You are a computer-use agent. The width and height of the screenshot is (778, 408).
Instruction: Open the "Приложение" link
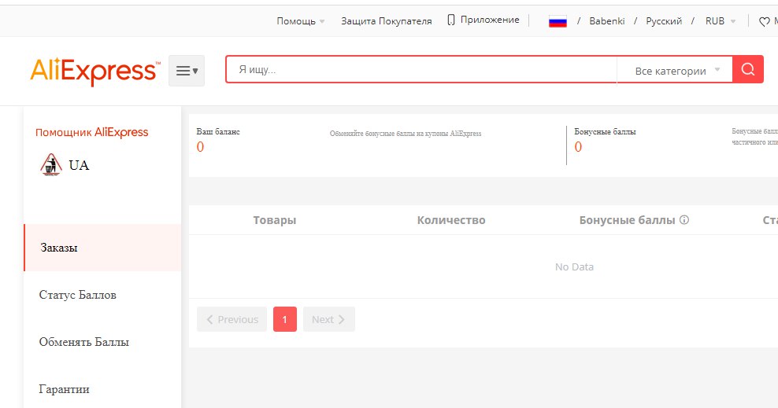pos(490,20)
